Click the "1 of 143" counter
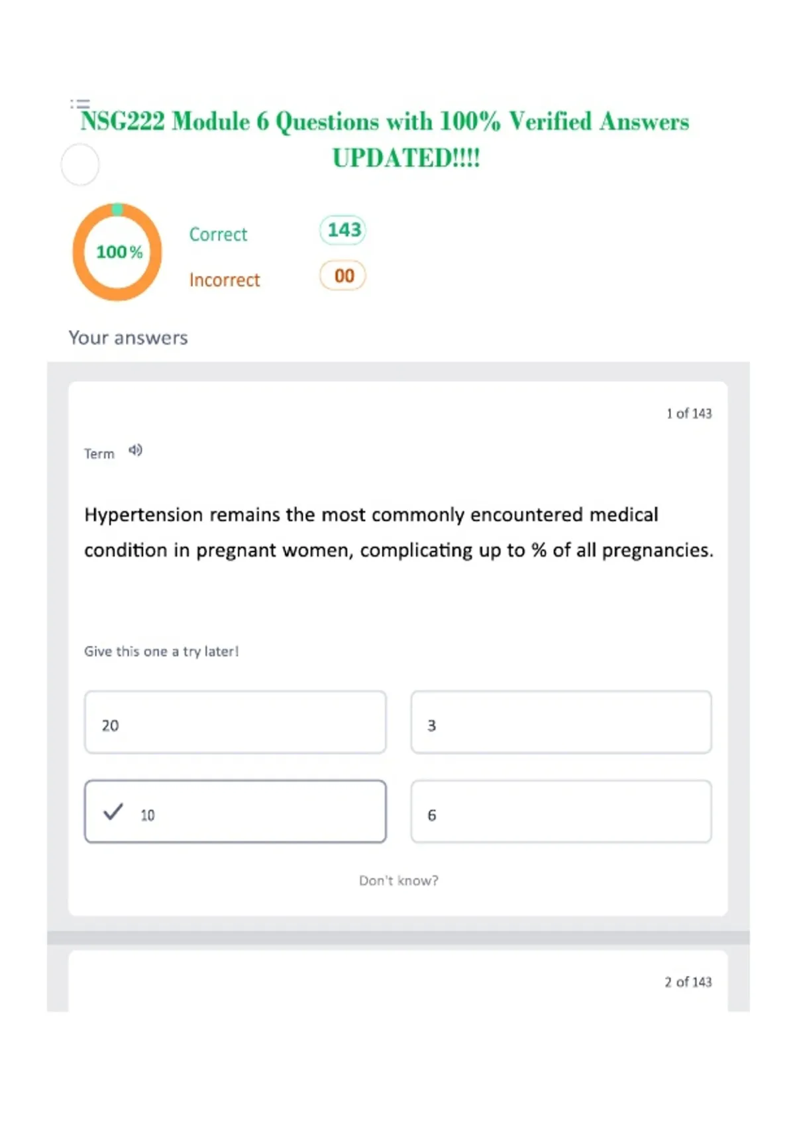Image resolution: width=795 pixels, height=1127 pixels. pos(689,414)
